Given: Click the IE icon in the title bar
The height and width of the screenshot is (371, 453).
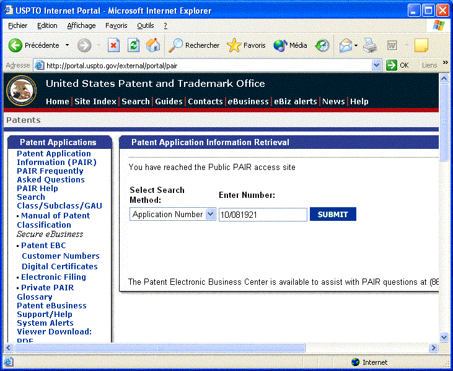Looking at the screenshot, I should pos(9,11).
